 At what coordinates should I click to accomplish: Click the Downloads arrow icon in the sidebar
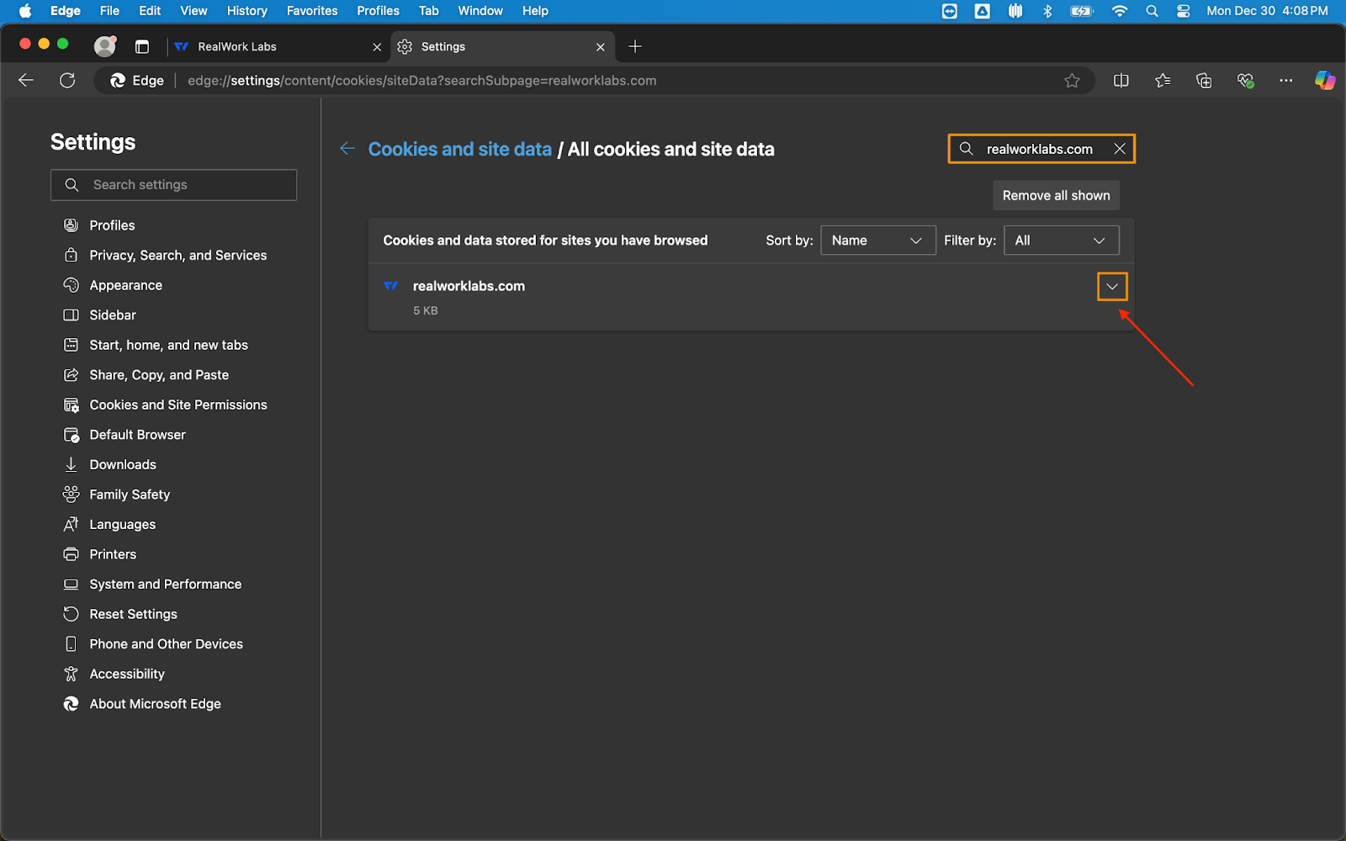pos(72,464)
